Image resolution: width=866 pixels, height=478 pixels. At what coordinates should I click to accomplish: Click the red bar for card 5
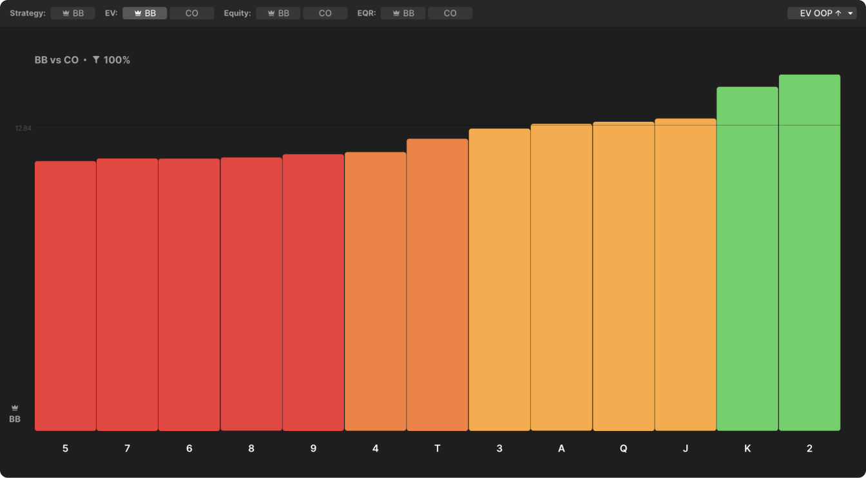point(65,296)
